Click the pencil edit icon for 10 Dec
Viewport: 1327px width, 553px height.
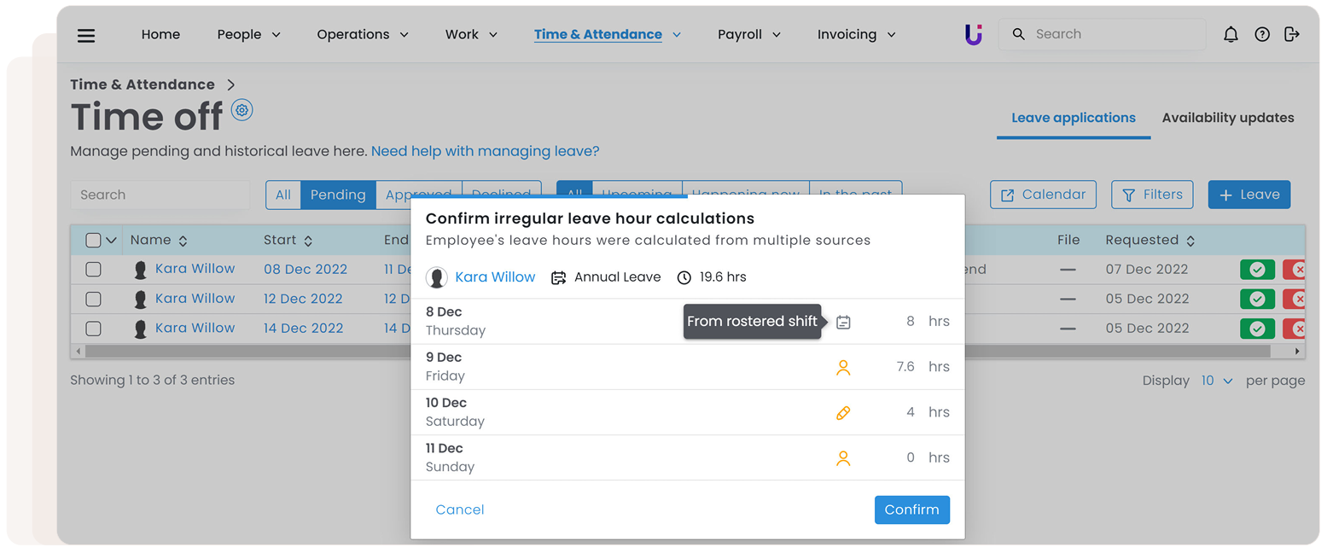[x=843, y=413]
